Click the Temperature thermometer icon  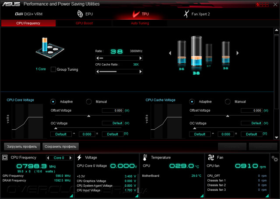(x=145, y=158)
